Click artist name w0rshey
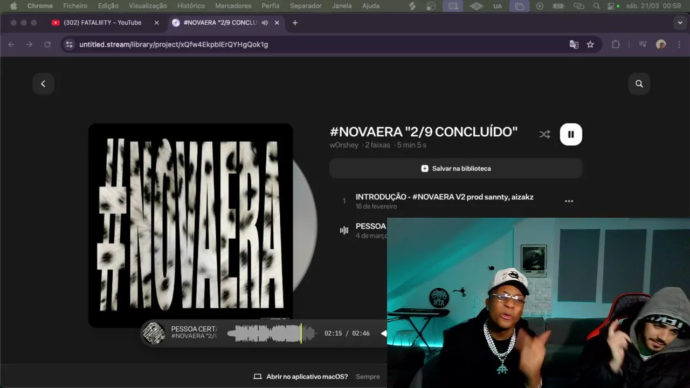This screenshot has width=690, height=388. click(x=344, y=145)
